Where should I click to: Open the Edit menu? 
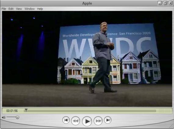(11, 9)
